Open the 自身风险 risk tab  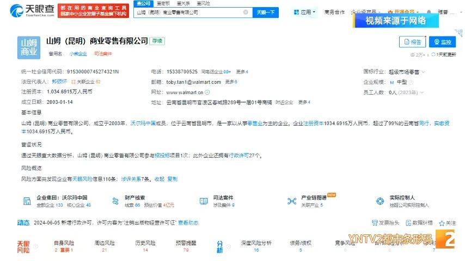point(64,246)
